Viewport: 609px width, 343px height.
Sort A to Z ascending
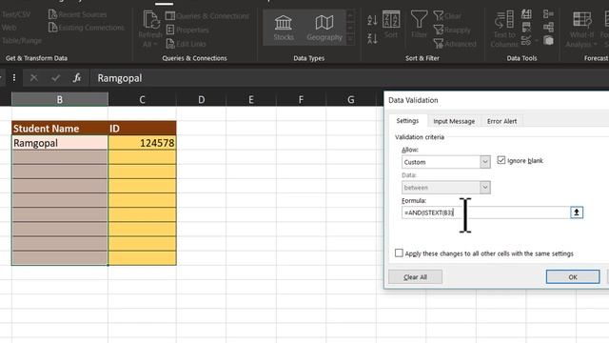point(372,20)
